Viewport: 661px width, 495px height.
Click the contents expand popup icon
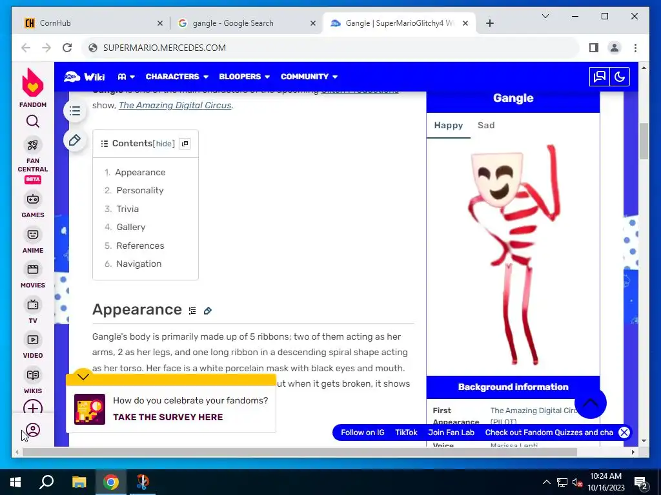(185, 144)
